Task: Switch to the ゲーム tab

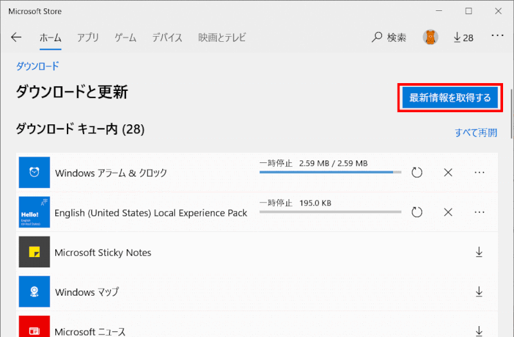Action: (125, 38)
